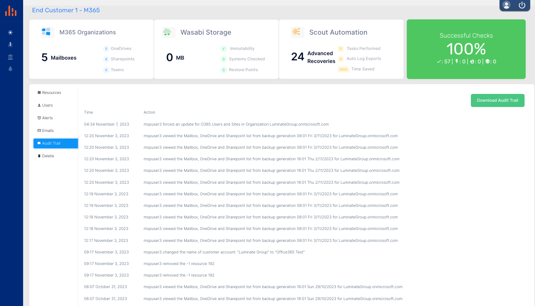Open the End Customer 1 - M365 heading link
Image resolution: width=535 pixels, height=306 pixels.
point(66,10)
